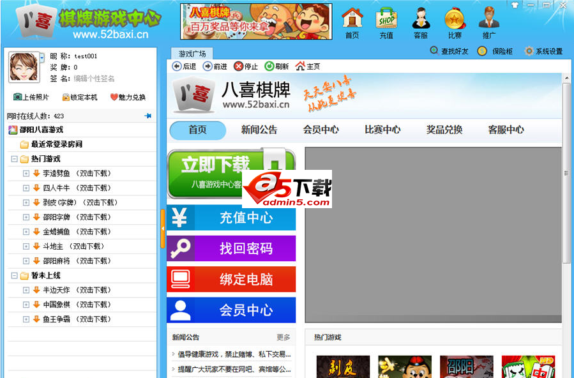
Task: Open the 新闻公告 navigation tab
Action: coord(259,130)
